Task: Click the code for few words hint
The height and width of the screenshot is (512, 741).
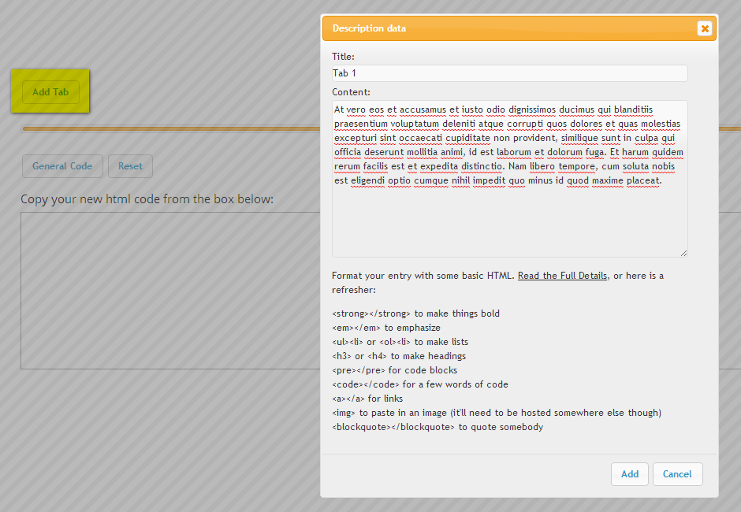Action: coord(420,384)
